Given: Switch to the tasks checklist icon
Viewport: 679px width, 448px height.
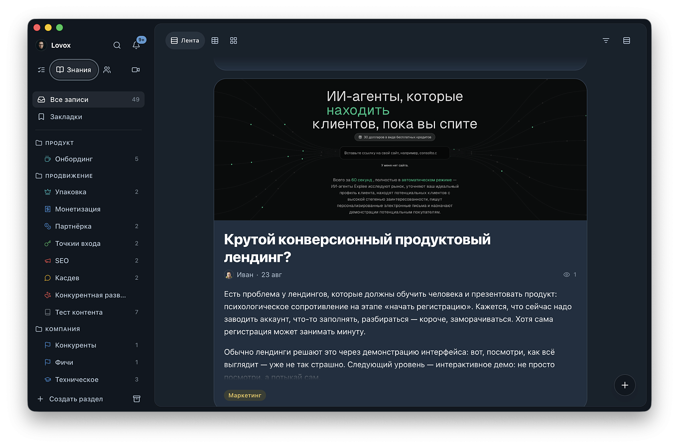Looking at the screenshot, I should [x=41, y=70].
